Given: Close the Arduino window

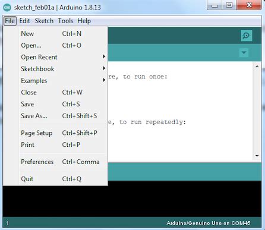Looking at the screenshot, I should [x=249, y=5].
